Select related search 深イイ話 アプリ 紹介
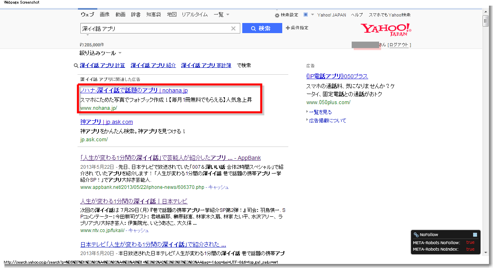Image resolution: width=493 pixels, height=268 pixels. [153, 65]
